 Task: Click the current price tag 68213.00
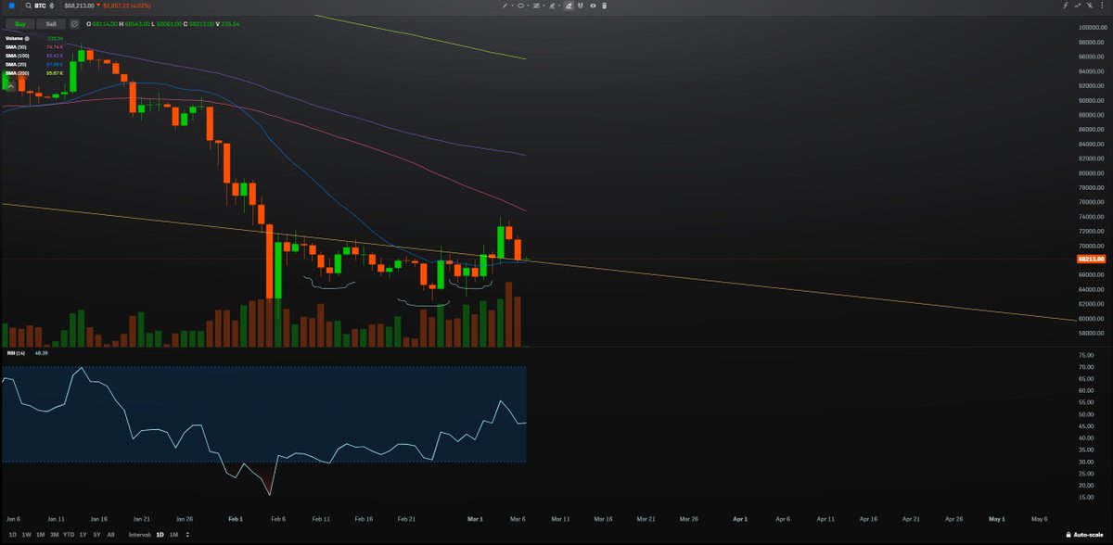[x=1092, y=260]
